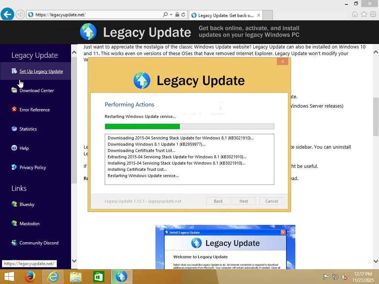Click the refresh page icon
The image size is (379, 284).
pyautogui.click(x=183, y=14)
